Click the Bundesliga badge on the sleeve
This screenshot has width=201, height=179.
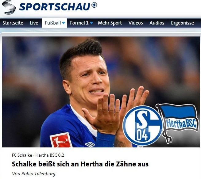tap(61, 140)
